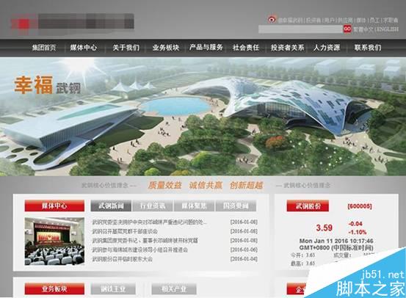Click the red 武钢股份 stock header

308,206
